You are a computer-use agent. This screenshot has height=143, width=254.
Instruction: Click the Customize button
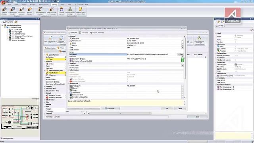110,108
